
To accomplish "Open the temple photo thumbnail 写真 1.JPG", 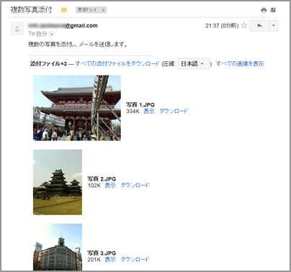I will pos(77,108).
